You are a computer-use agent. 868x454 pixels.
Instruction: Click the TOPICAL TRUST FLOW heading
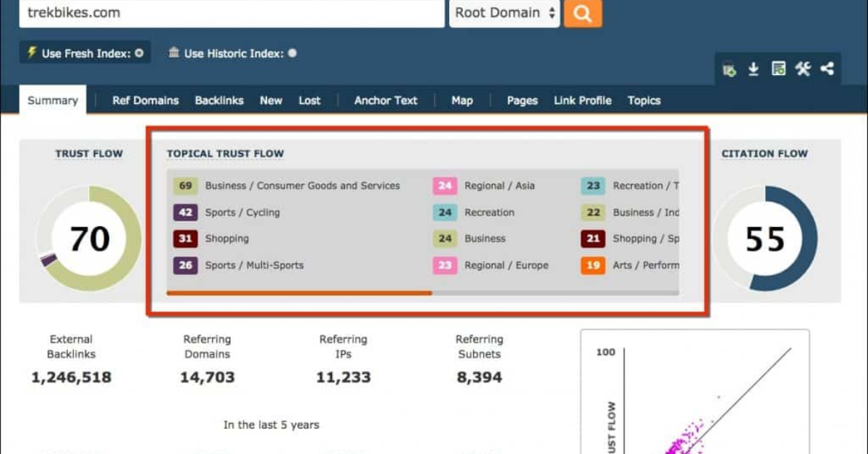click(226, 153)
